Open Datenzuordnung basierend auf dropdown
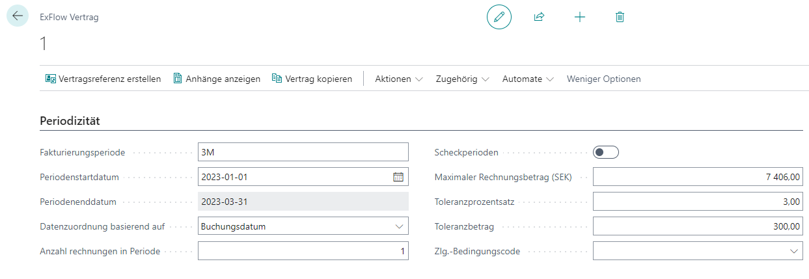This screenshot has width=809, height=279. pyautogui.click(x=398, y=226)
